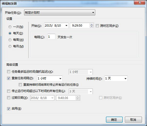The width and height of the screenshot is (147, 126).
Task: Decrease start time with down spinner arrow
Action: coord(92,27)
